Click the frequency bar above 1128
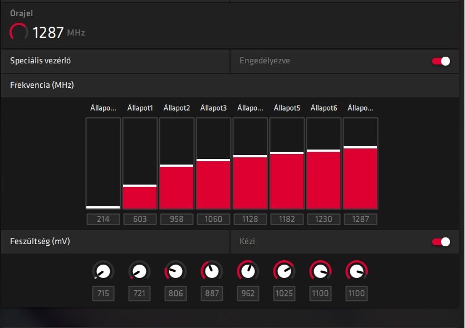Image resolution: width=465 pixels, height=328 pixels. [250, 163]
